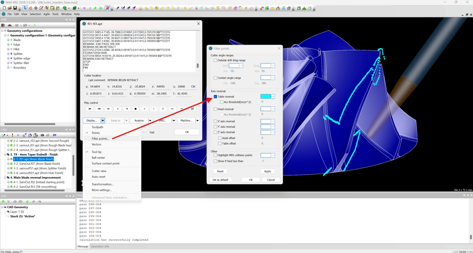Viewport: 473px width, 253px height.
Task: Collapse the Geometry configurations root node
Action: click(x=2, y=31)
